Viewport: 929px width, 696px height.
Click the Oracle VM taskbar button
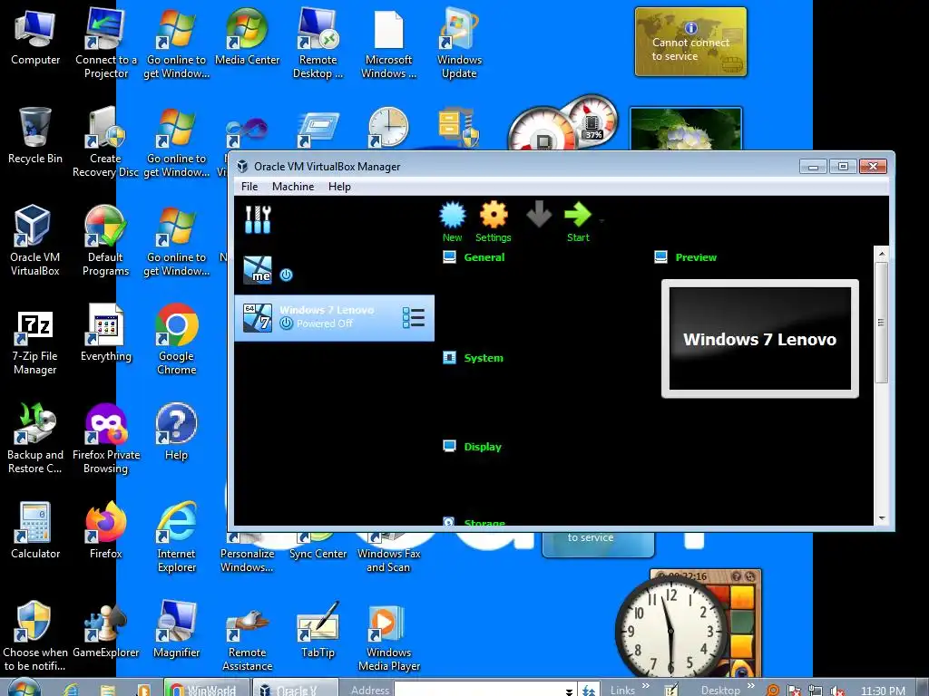pos(295,689)
